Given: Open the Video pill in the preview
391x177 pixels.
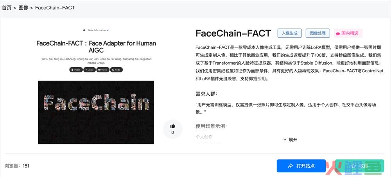Looking at the screenshot, I should pos(103,70).
